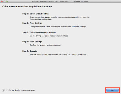The image size is (121, 94).
Task: Click 'Step 5:' label
Action: [25, 51]
